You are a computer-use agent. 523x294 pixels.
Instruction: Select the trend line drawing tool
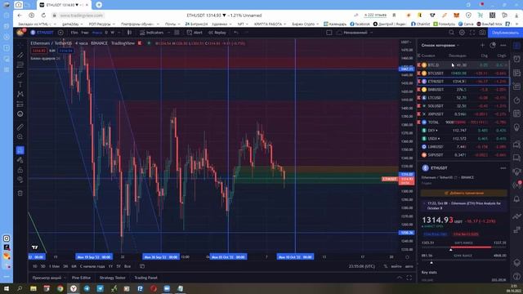pyautogui.click(x=20, y=55)
